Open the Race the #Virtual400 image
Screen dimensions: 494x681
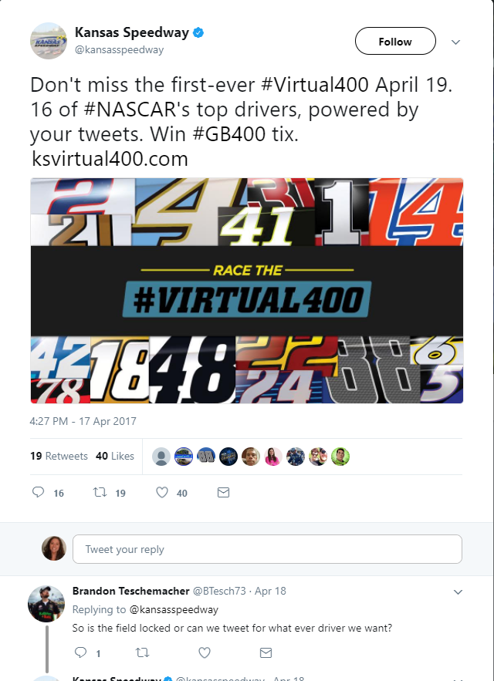(247, 291)
